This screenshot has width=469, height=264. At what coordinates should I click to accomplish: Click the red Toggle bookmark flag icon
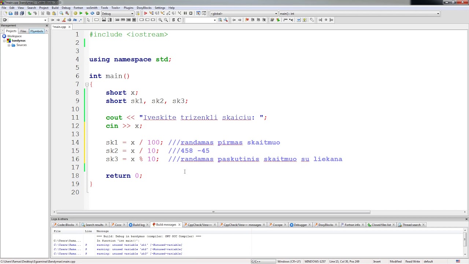point(247,20)
